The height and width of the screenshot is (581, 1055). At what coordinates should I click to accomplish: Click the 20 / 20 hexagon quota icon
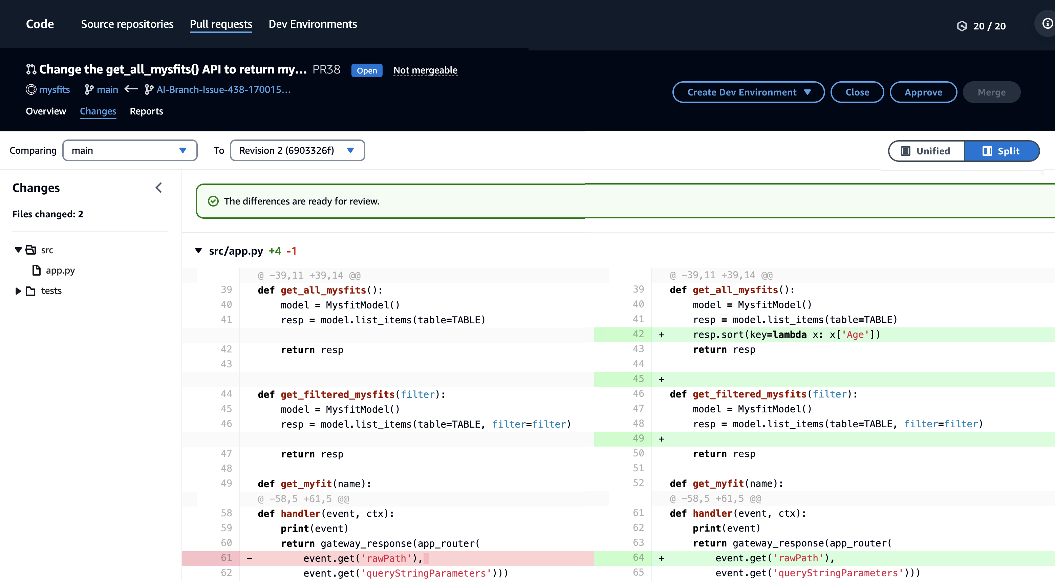coord(962,26)
